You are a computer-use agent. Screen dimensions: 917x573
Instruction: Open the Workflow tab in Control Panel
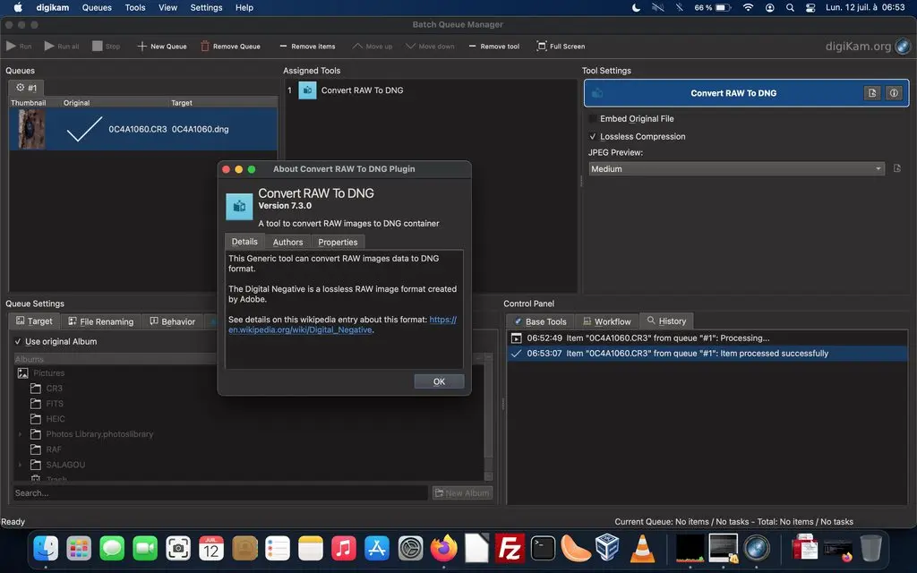point(607,321)
